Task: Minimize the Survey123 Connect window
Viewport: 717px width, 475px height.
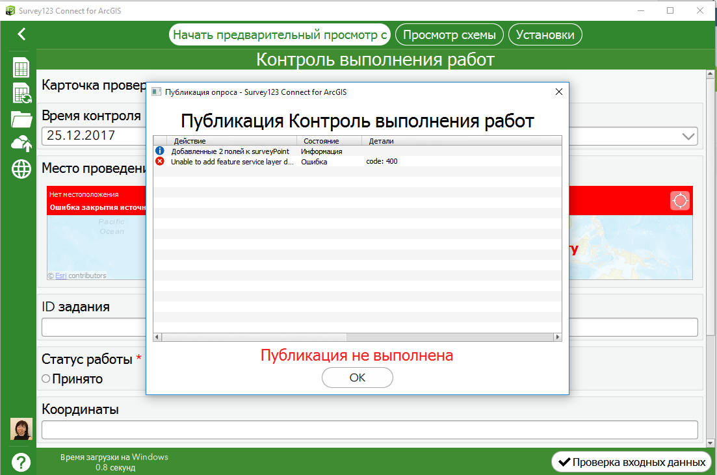Action: (641, 10)
